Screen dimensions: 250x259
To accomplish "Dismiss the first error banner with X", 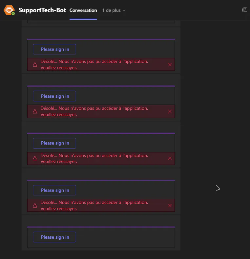I will point(170,65).
